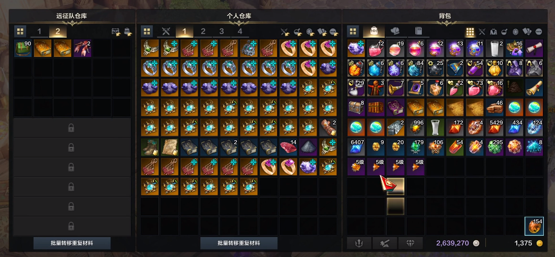555x257 pixels.
Task: Select the backpack tab in the inventory panel
Action: coord(374,31)
